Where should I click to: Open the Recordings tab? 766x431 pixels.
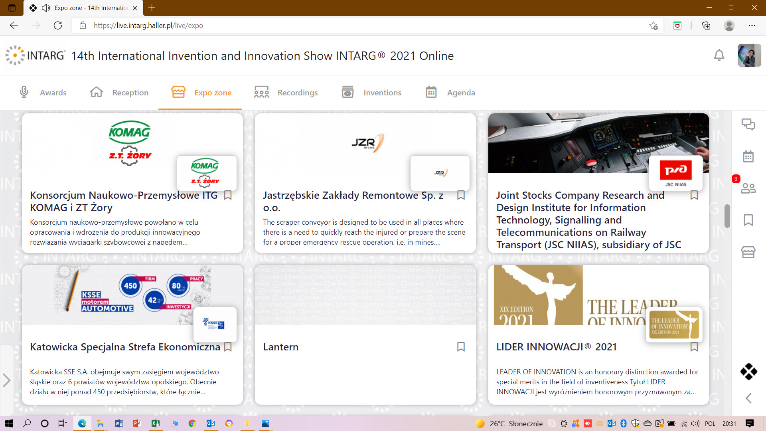click(x=286, y=93)
